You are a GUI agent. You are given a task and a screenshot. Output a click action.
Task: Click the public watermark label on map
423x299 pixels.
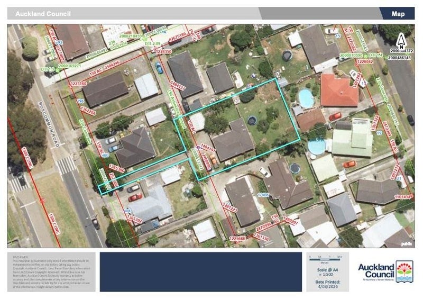tap(407, 244)
